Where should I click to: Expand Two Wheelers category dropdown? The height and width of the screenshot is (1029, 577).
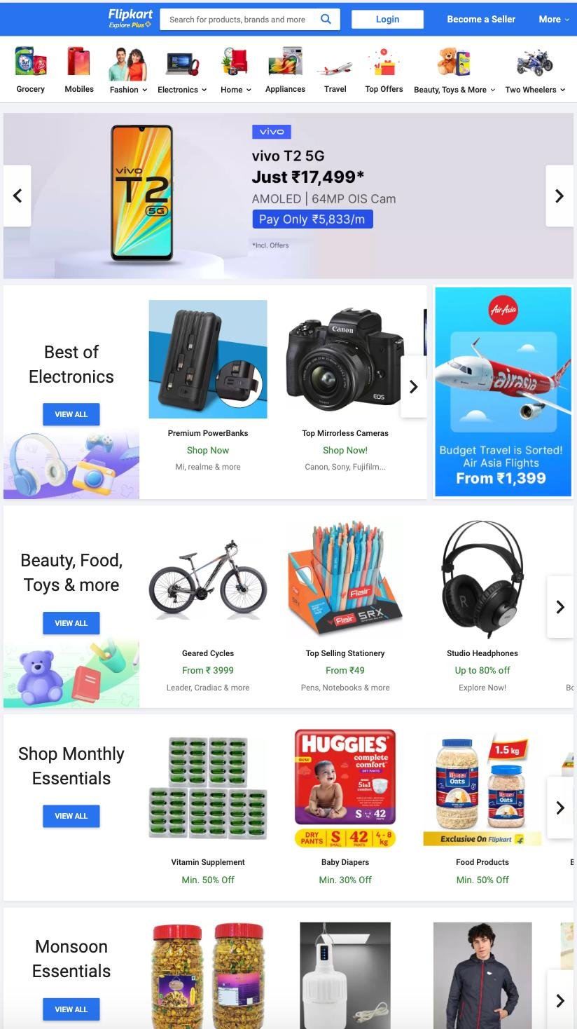coord(535,90)
